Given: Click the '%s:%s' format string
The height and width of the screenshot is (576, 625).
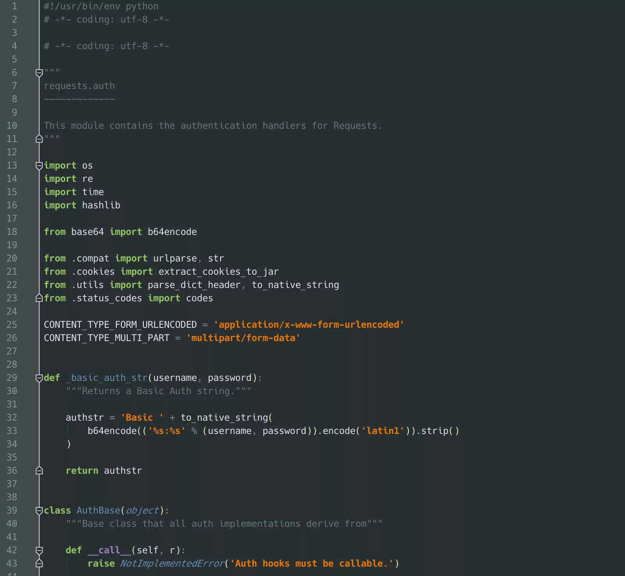Looking at the screenshot, I should click(167, 431).
